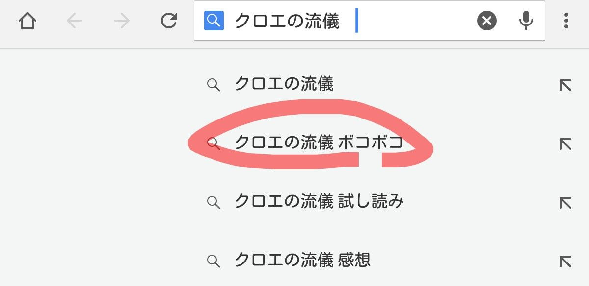The width and height of the screenshot is (589, 286).
Task: Tap the grayed-out back navigation arrow
Action: pyautogui.click(x=74, y=21)
